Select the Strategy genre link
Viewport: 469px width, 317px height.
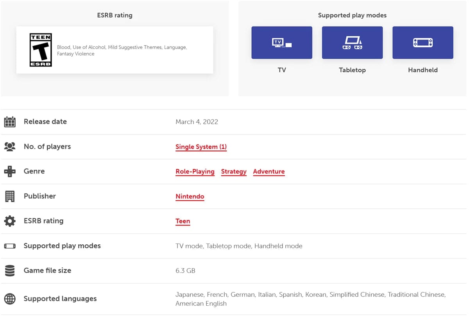click(x=234, y=172)
